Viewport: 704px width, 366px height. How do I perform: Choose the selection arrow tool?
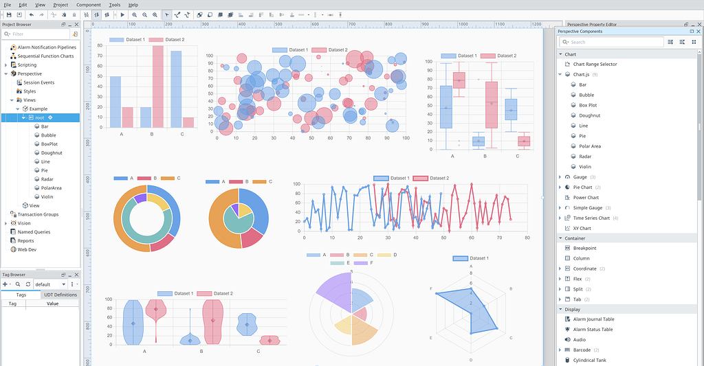click(166, 15)
